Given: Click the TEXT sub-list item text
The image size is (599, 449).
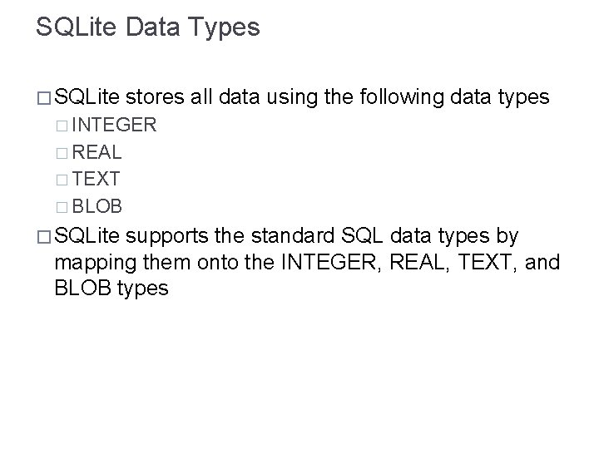Looking at the screenshot, I should click(x=96, y=179).
